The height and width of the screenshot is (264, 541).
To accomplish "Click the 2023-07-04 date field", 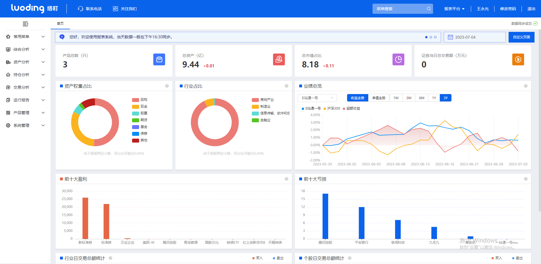I will pyautogui.click(x=475, y=37).
